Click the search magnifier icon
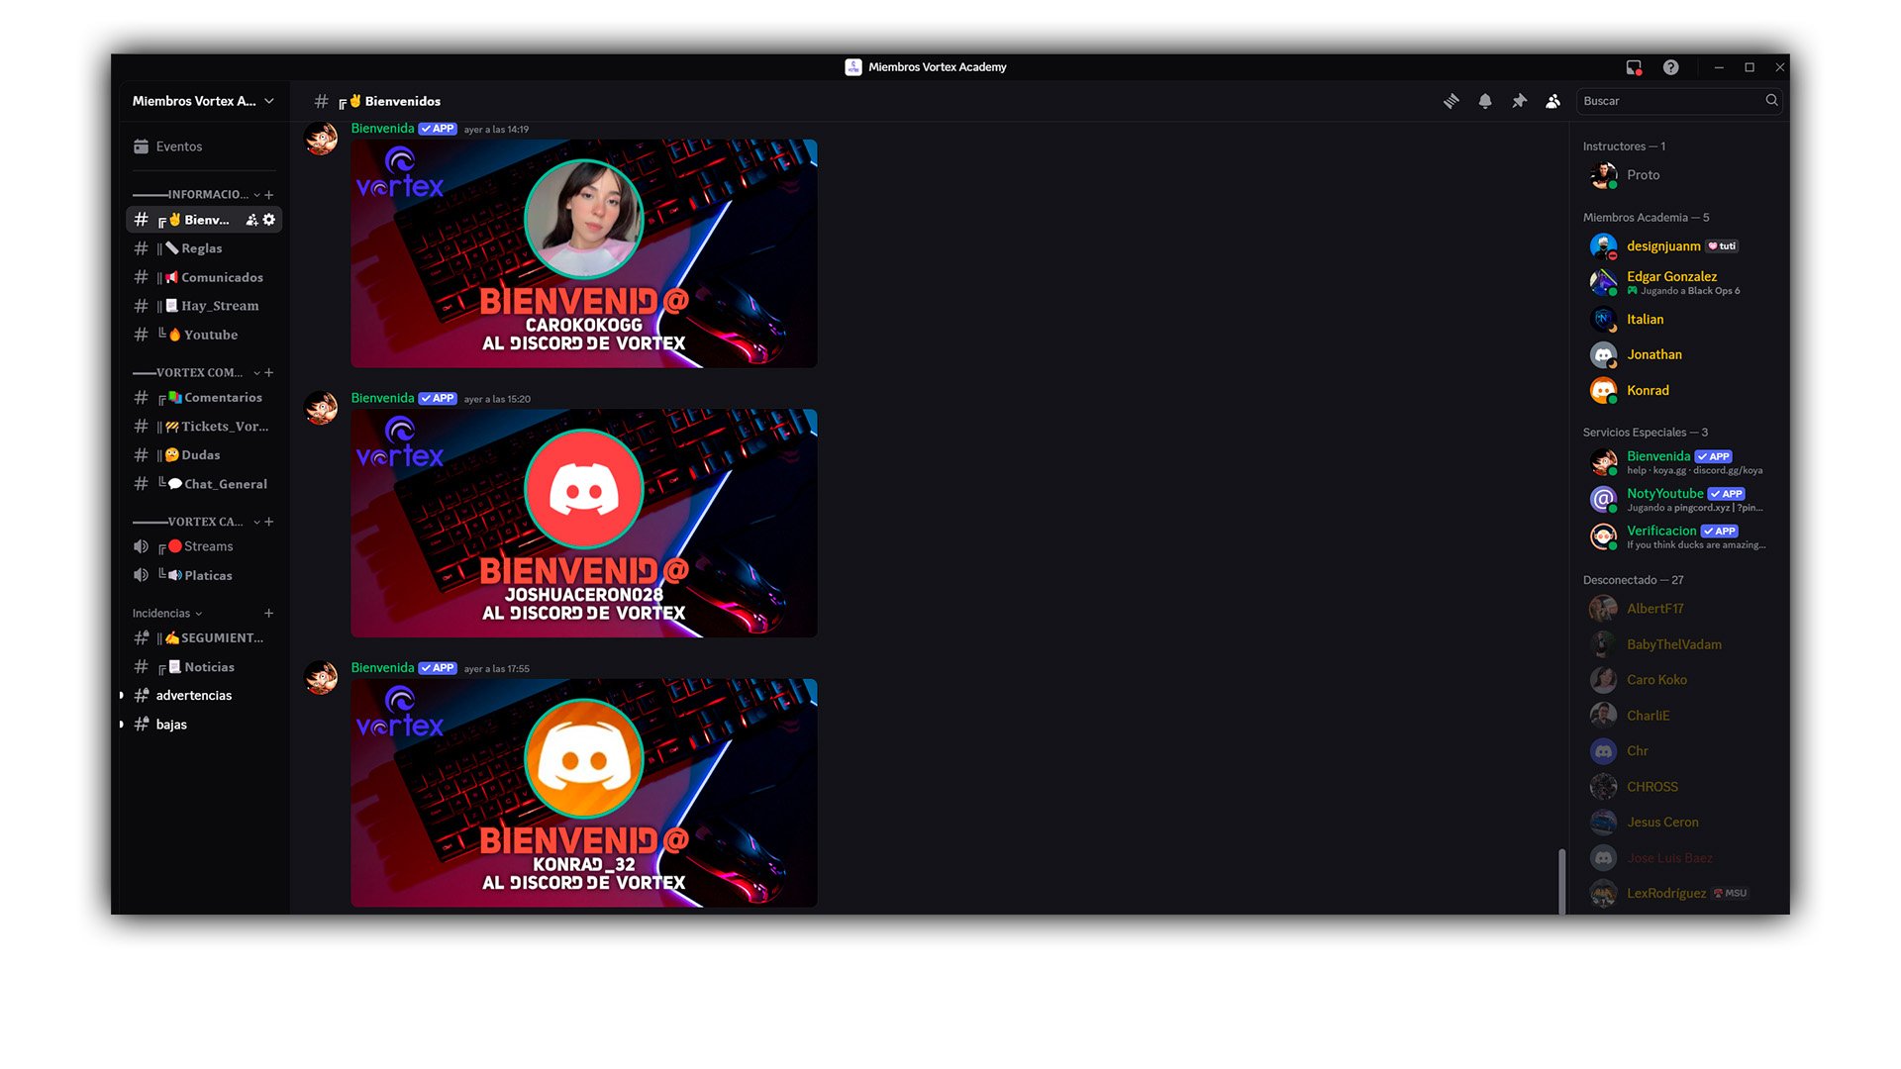The image size is (1901, 1069). click(x=1771, y=100)
